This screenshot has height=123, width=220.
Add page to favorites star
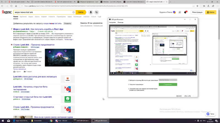pos(197,6)
